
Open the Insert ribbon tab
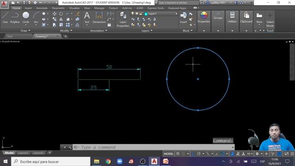tap(28, 8)
